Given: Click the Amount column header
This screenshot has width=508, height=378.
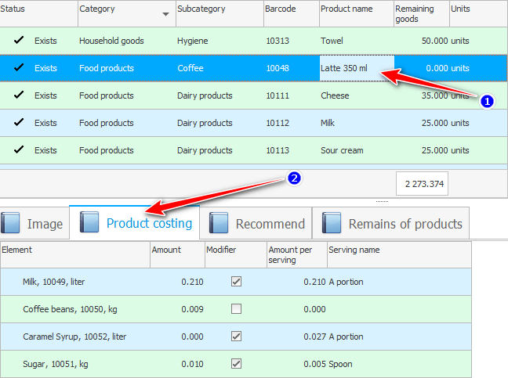Looking at the screenshot, I should pyautogui.click(x=177, y=255).
